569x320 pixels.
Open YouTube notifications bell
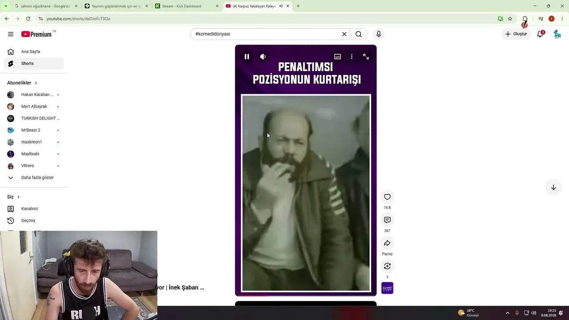pos(541,34)
